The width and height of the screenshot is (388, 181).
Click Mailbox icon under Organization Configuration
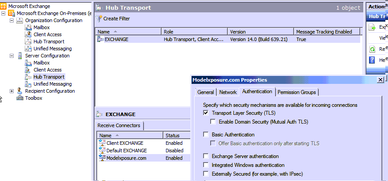[x=28, y=27]
